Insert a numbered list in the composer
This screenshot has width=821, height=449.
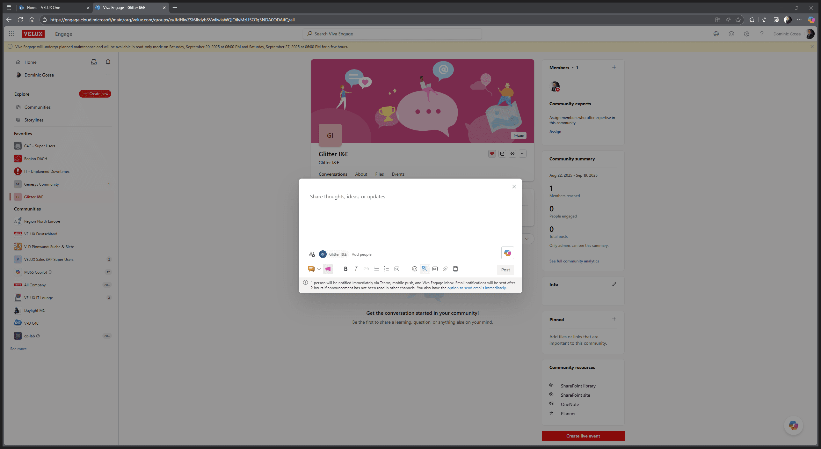tap(386, 269)
